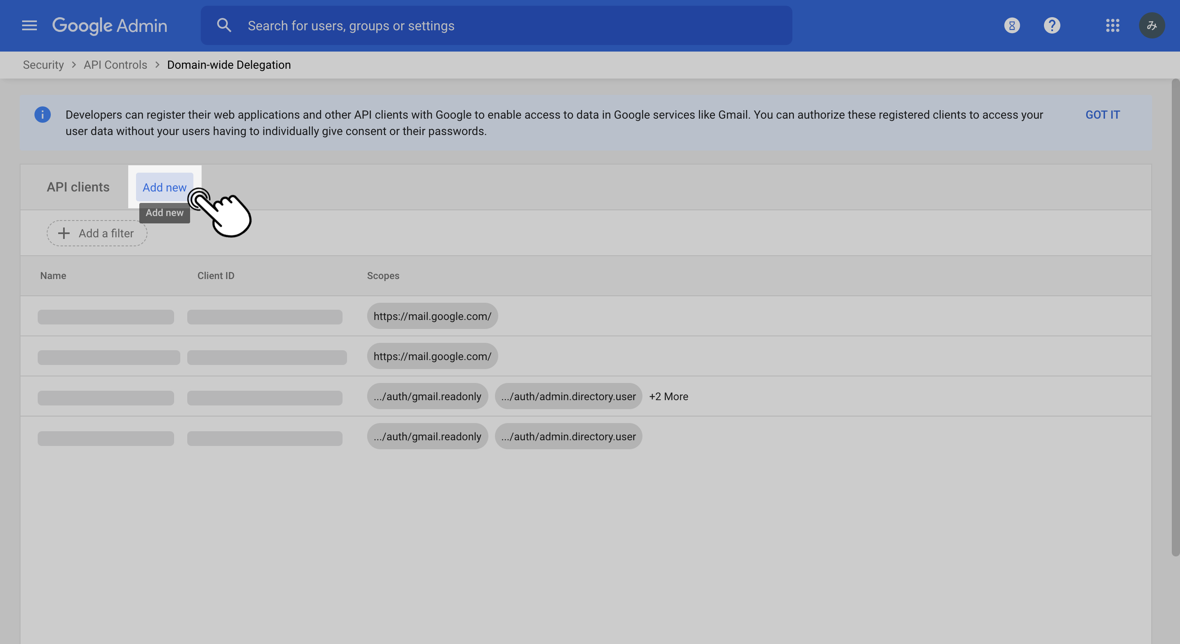This screenshot has width=1180, height=644.
Task: Click Add new API client button
Action: coord(164,187)
